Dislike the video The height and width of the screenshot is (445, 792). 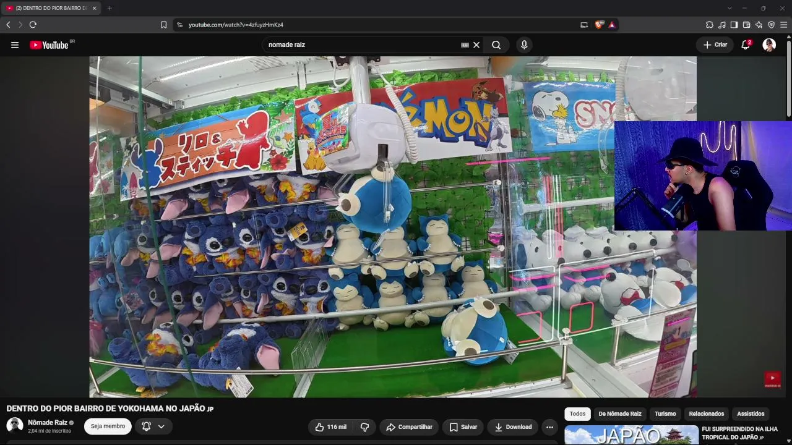click(x=364, y=426)
